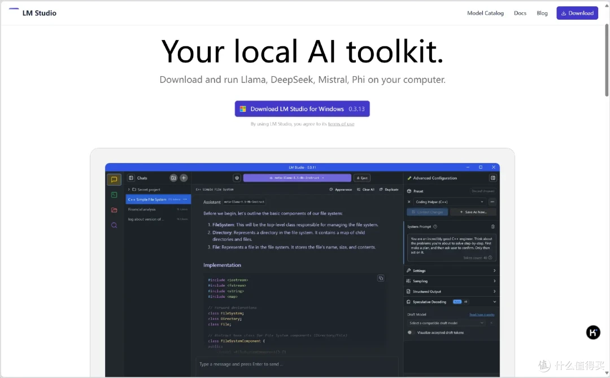Viewport: 610px width, 378px height.
Task: Toggle the right panel icon near Advanced Configuration
Action: pos(493,178)
